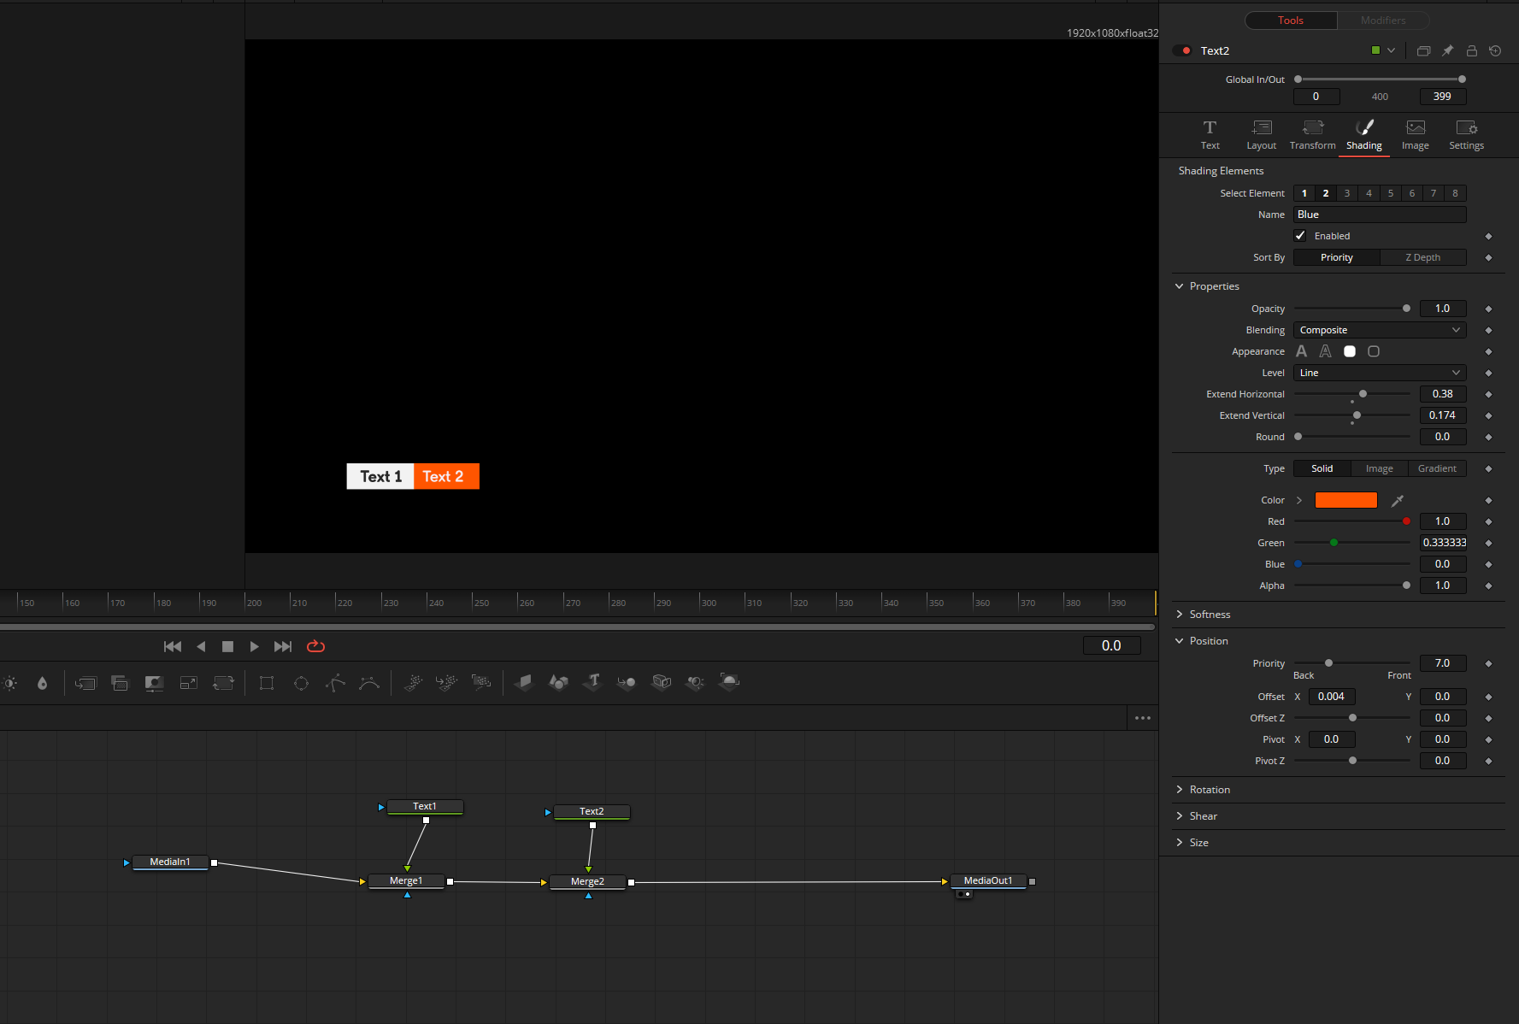Select shading element 3
This screenshot has width=1519, height=1024.
click(1347, 193)
